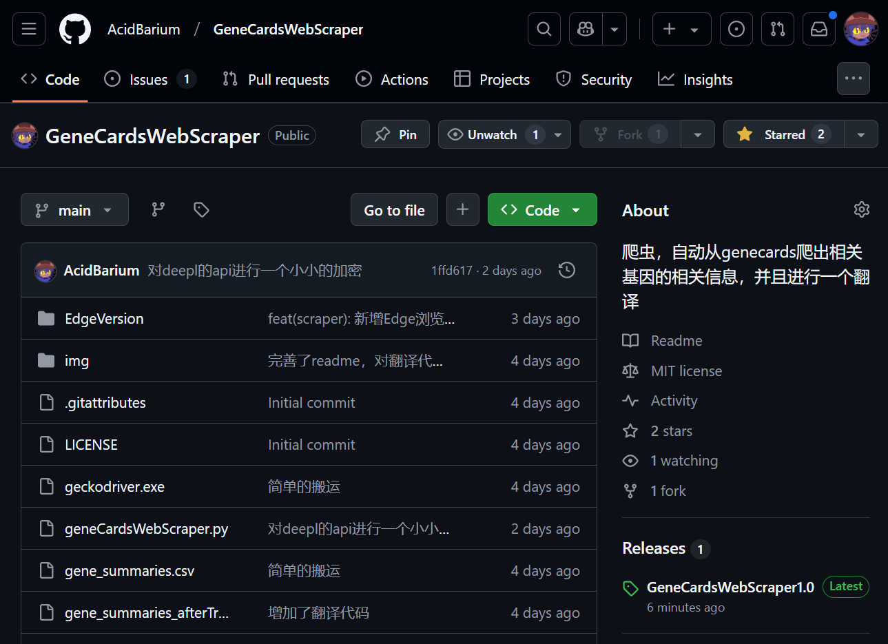Viewport: 888px width, 644px height.
Task: Switch to the Projects tab
Action: [492, 80]
